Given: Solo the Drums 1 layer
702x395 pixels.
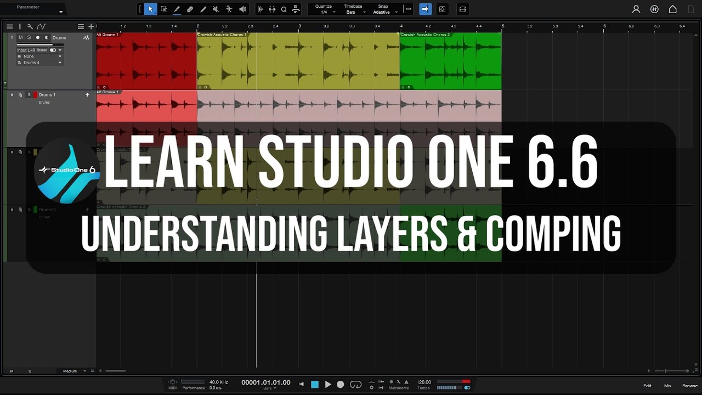Looking at the screenshot, I should pyautogui.click(x=29, y=95).
